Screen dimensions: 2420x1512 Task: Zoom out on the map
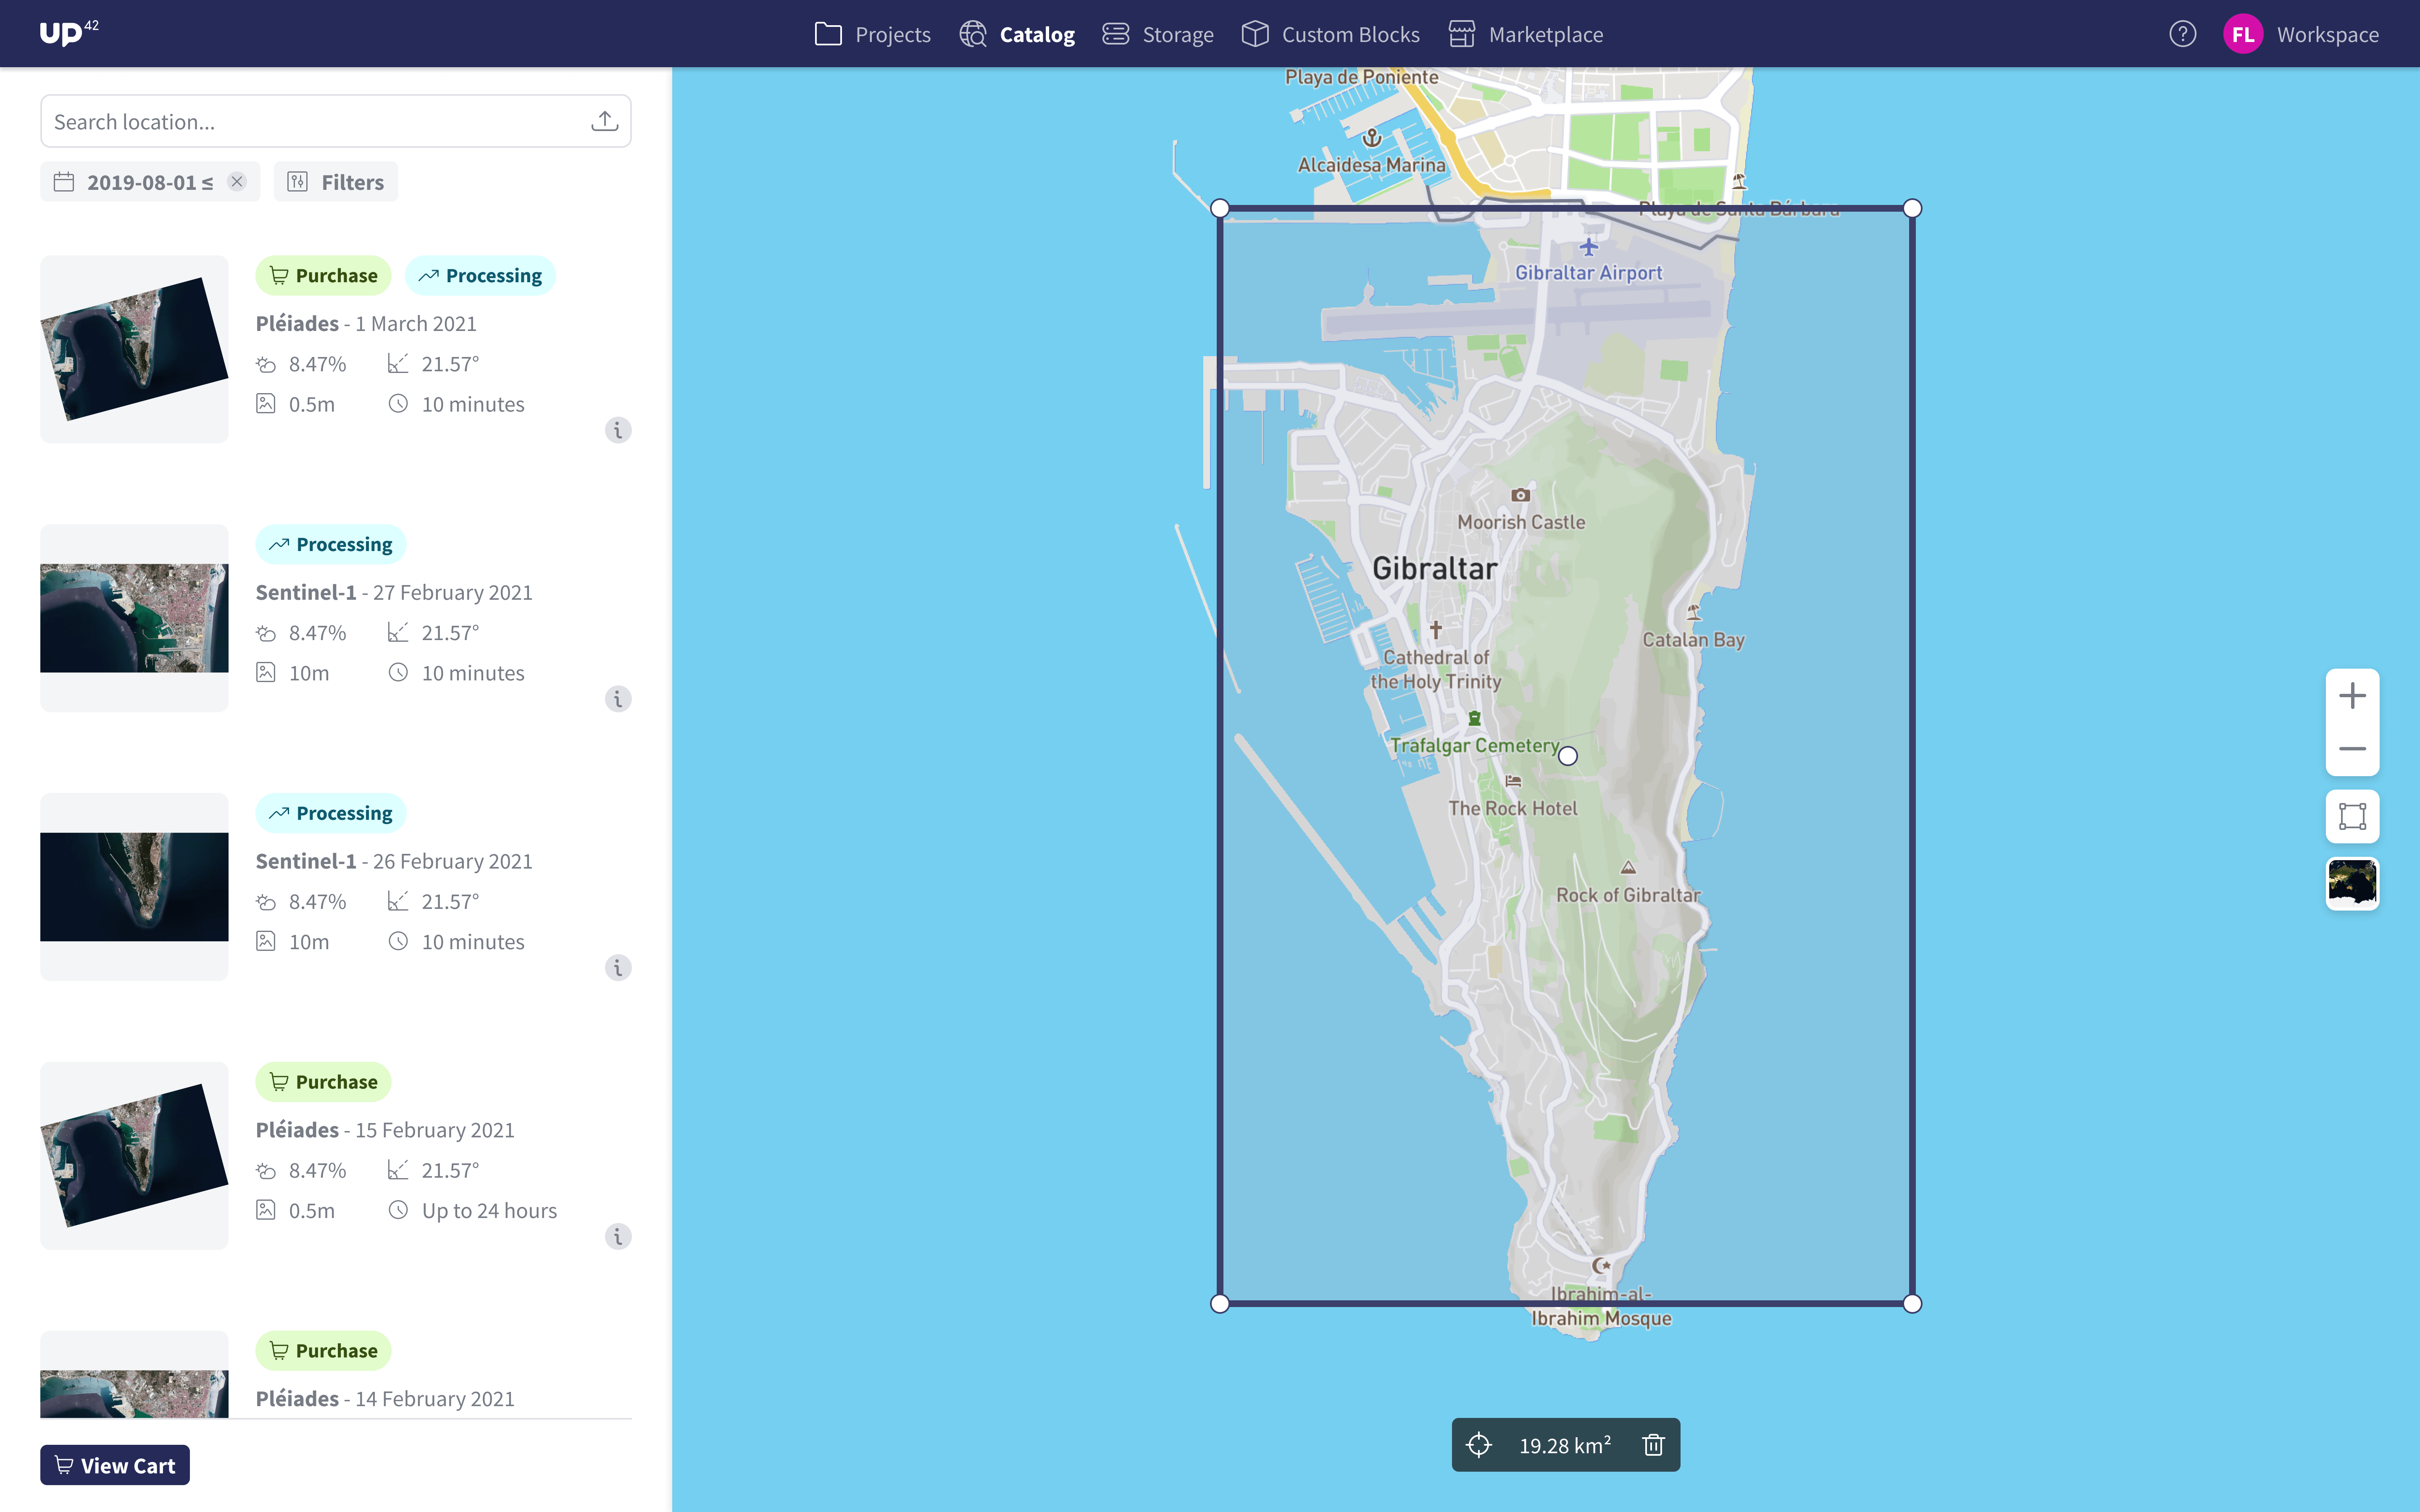2352,748
